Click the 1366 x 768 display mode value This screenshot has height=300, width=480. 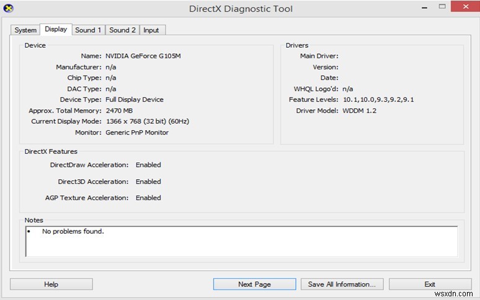click(147, 121)
